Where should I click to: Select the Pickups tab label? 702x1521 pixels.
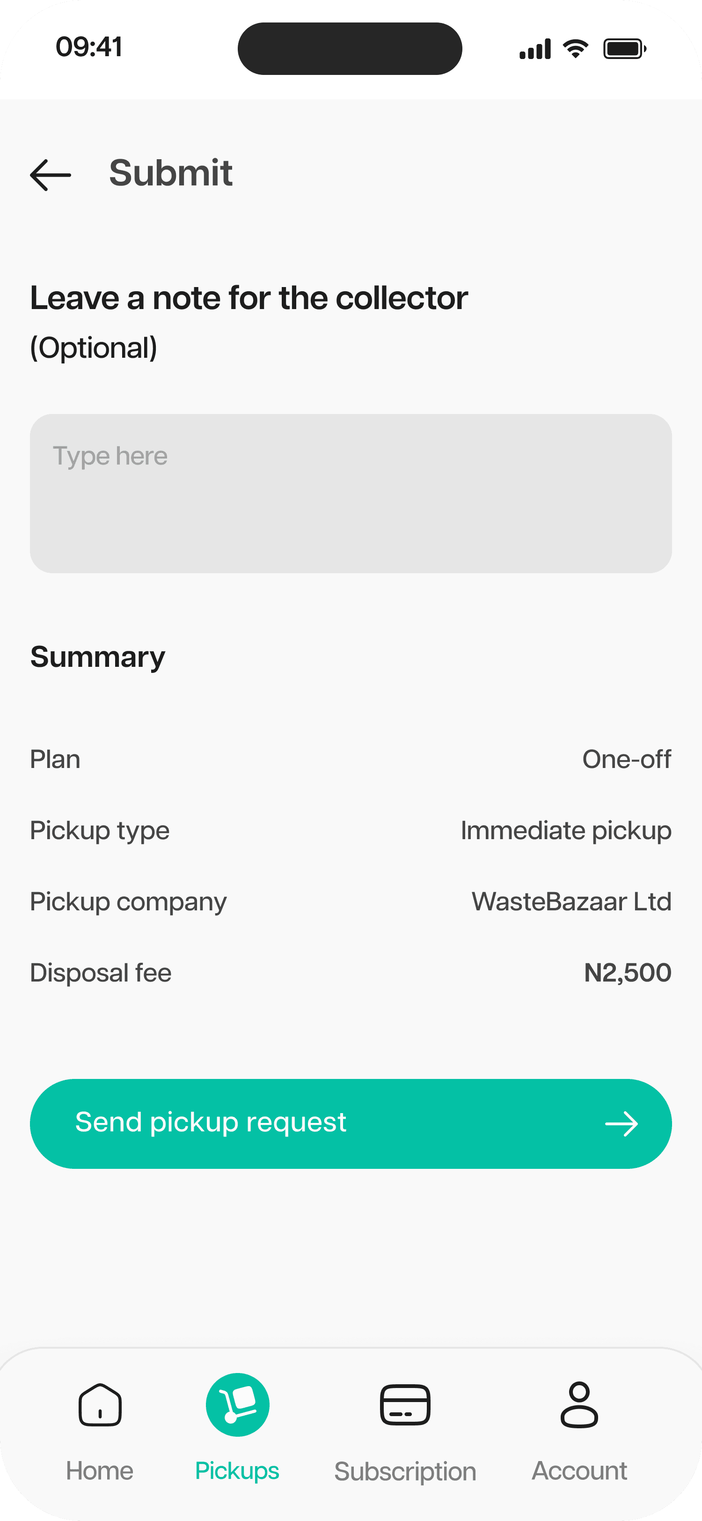pyautogui.click(x=237, y=1471)
